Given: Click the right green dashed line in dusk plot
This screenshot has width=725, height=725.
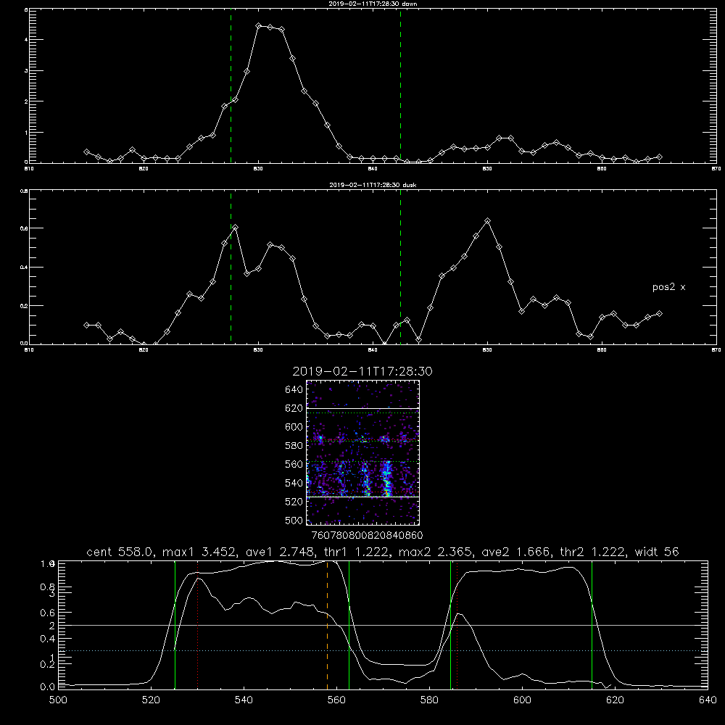Looking at the screenshot, I should pos(400,267).
